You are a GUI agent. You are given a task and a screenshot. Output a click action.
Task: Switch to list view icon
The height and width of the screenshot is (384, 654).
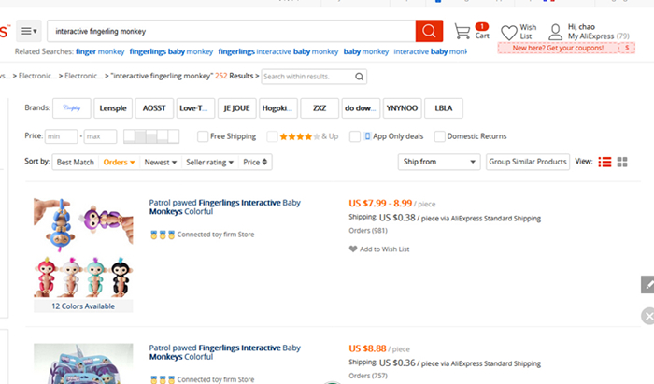[x=604, y=162]
